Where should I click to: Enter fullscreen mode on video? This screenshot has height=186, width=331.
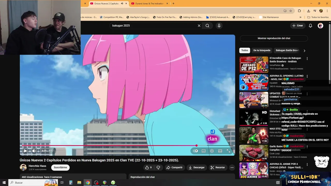(228, 151)
